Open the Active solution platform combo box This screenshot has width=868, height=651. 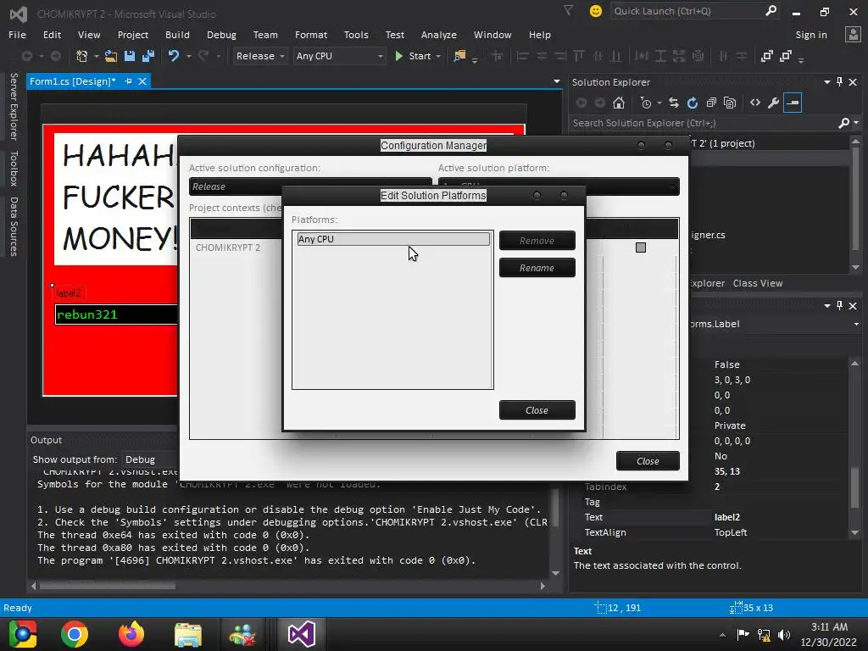(x=559, y=186)
